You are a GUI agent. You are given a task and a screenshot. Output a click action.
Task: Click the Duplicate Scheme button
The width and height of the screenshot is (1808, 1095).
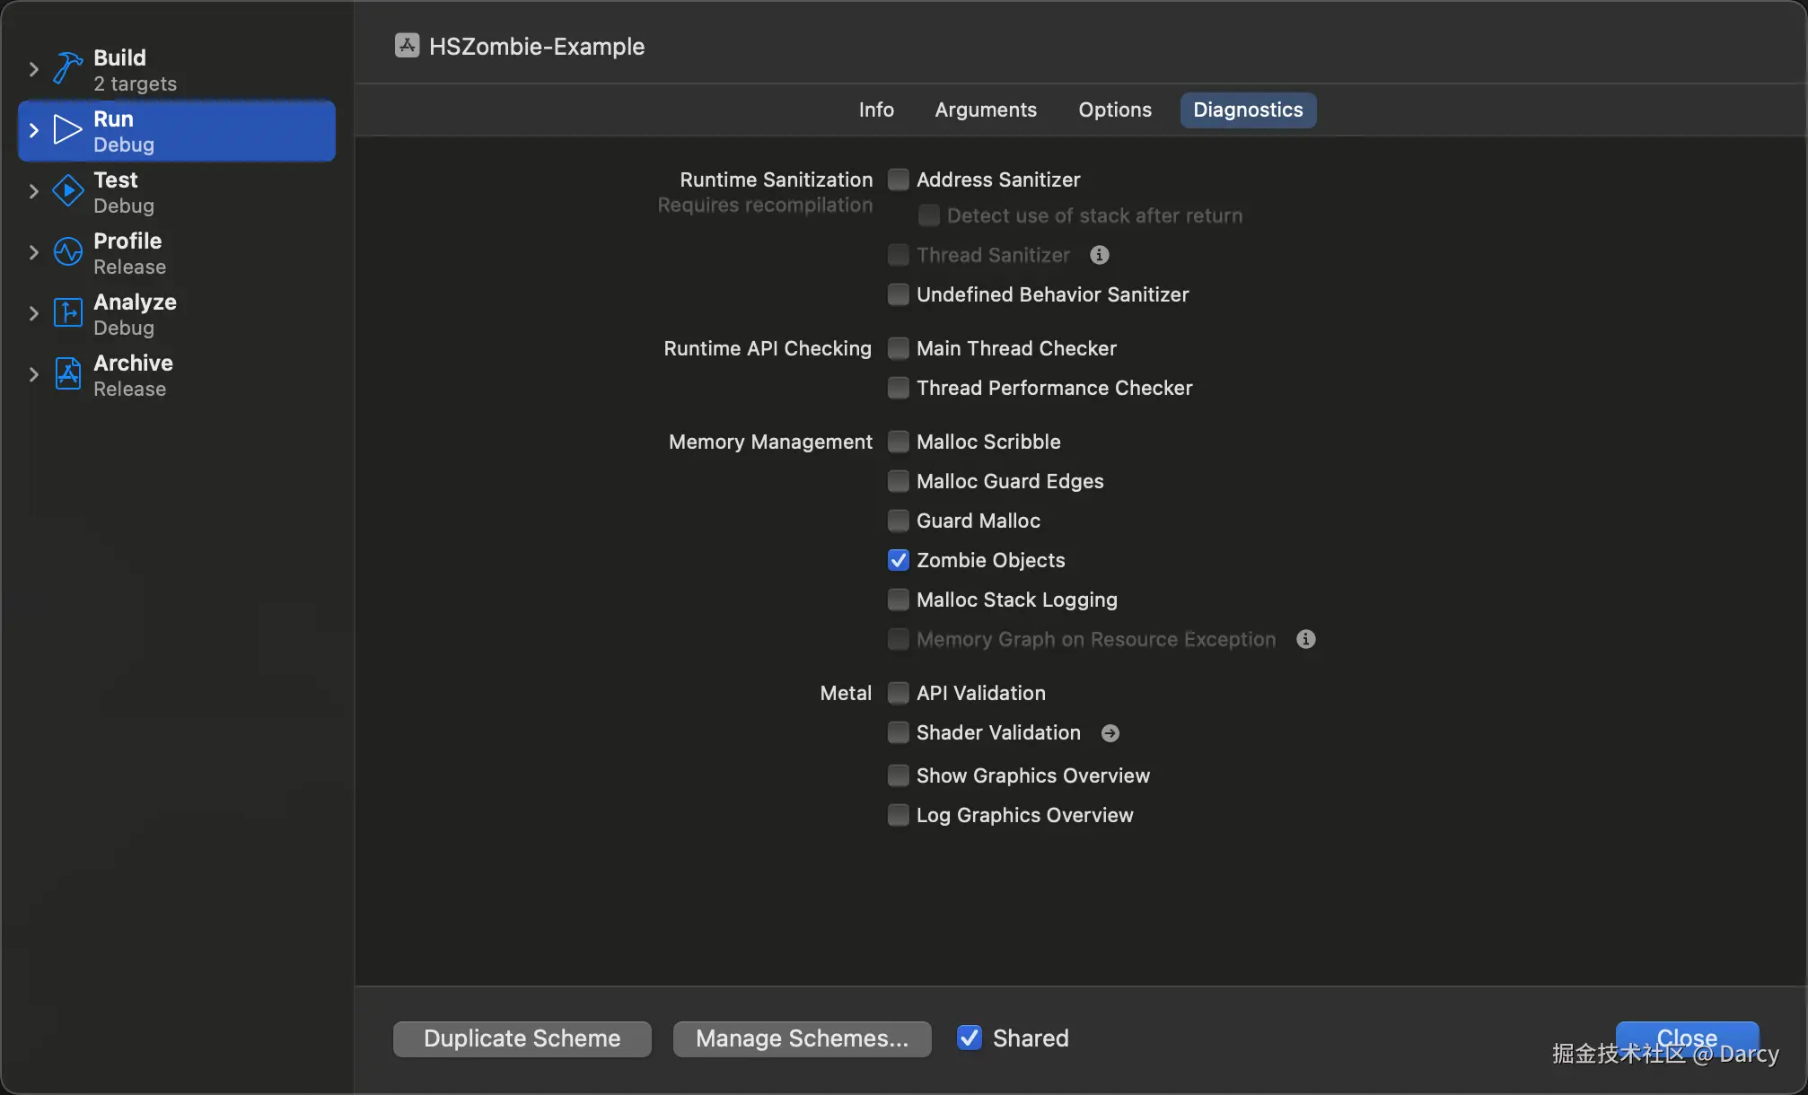522,1038
